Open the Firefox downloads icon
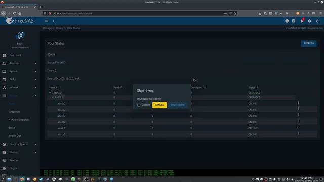324x182 pixels. 260,13
